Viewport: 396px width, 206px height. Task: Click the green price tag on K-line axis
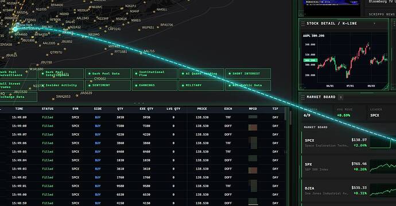point(310,61)
